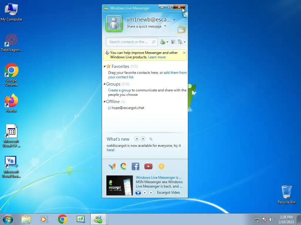Open add them from your contact list link
301x225 pixels.
tap(147, 75)
